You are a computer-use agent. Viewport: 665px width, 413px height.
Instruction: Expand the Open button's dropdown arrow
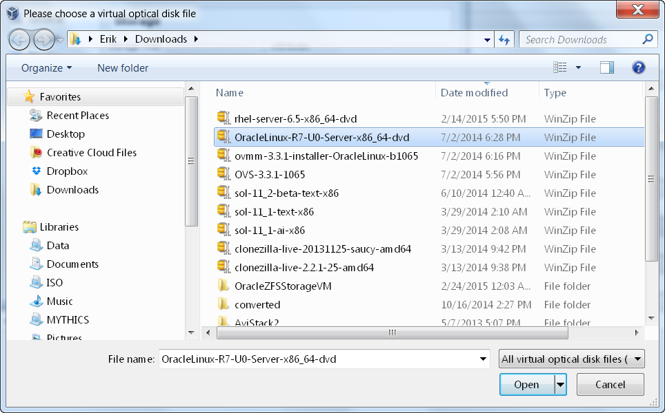click(561, 385)
